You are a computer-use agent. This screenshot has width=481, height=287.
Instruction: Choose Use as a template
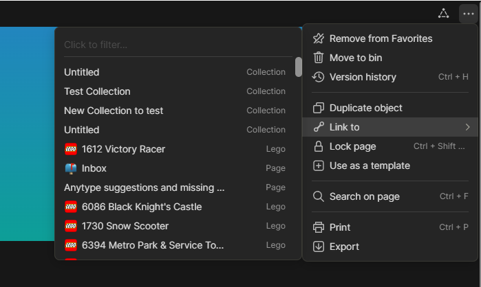pyautogui.click(x=390, y=165)
